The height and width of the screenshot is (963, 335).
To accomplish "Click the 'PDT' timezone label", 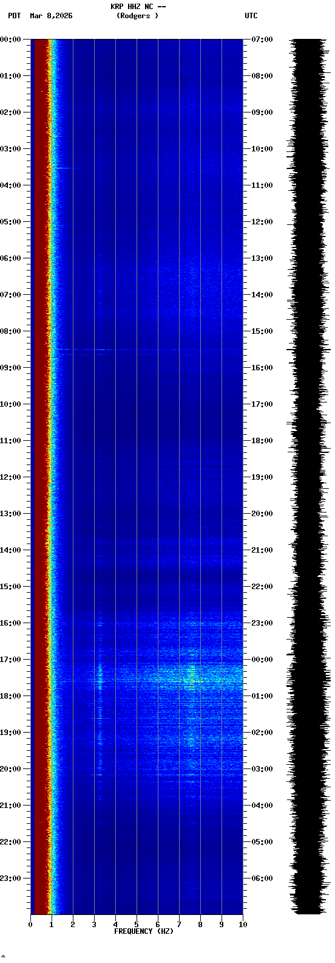I will point(14,16).
